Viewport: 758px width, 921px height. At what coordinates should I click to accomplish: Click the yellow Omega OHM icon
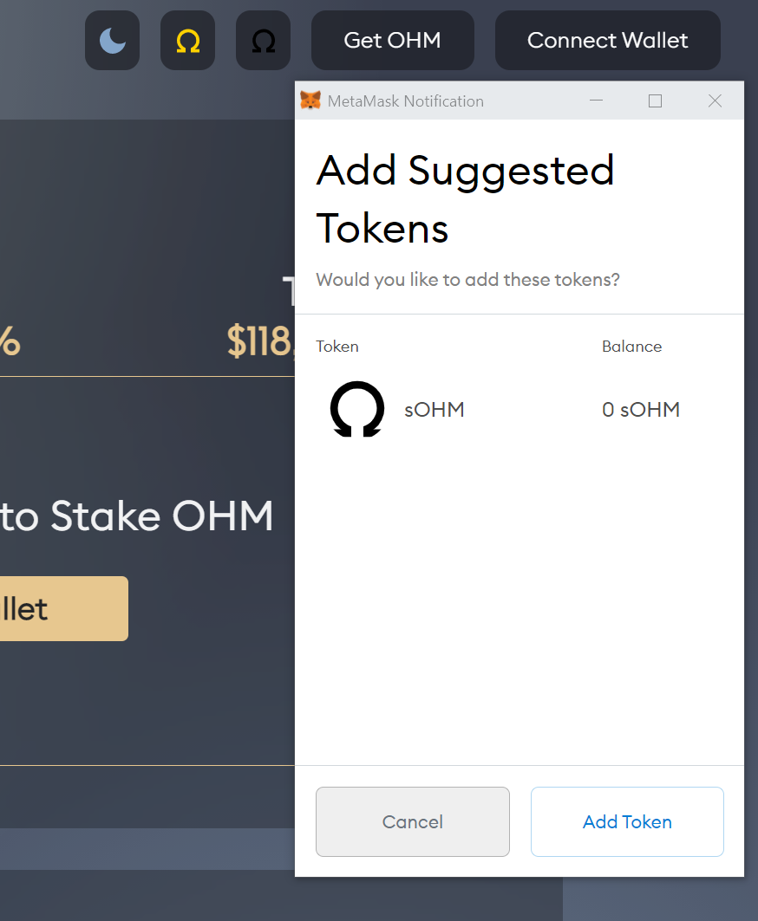(x=187, y=40)
